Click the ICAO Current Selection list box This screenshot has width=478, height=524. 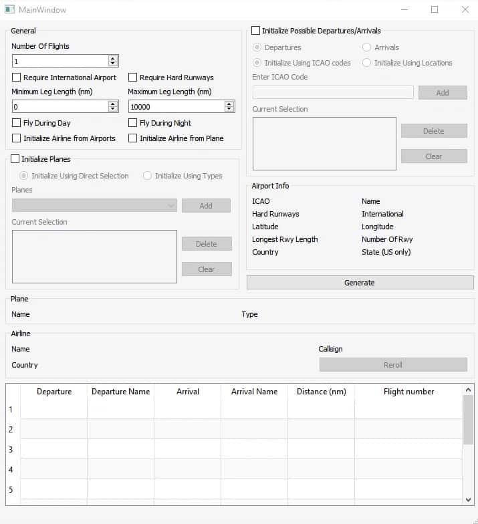click(x=324, y=143)
